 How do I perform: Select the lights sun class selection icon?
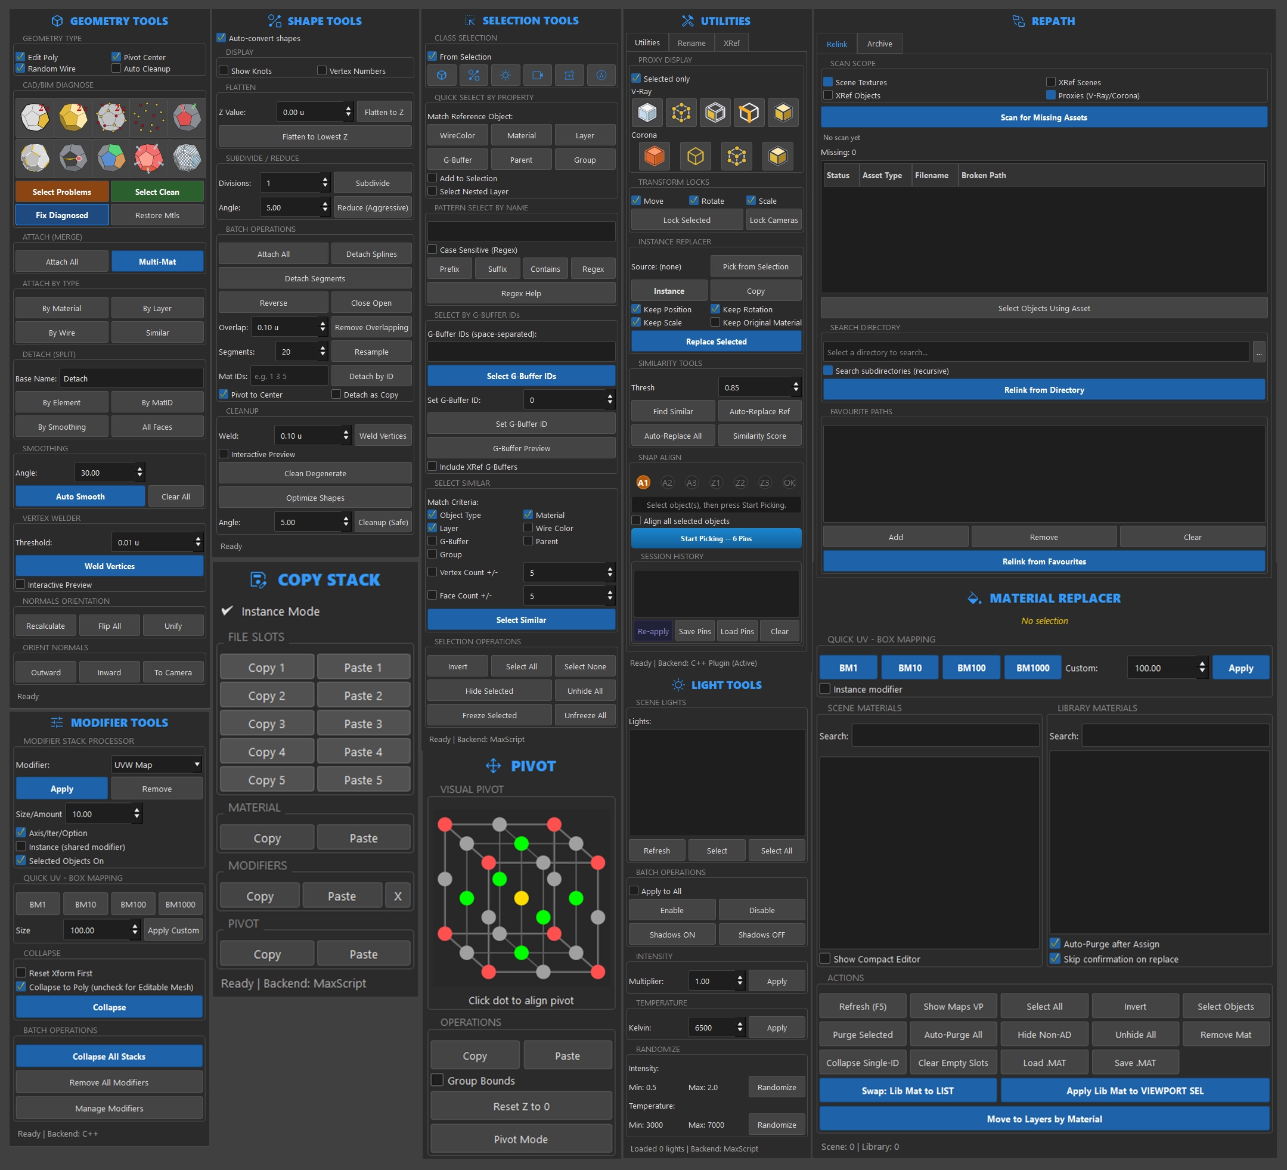pyautogui.click(x=506, y=75)
